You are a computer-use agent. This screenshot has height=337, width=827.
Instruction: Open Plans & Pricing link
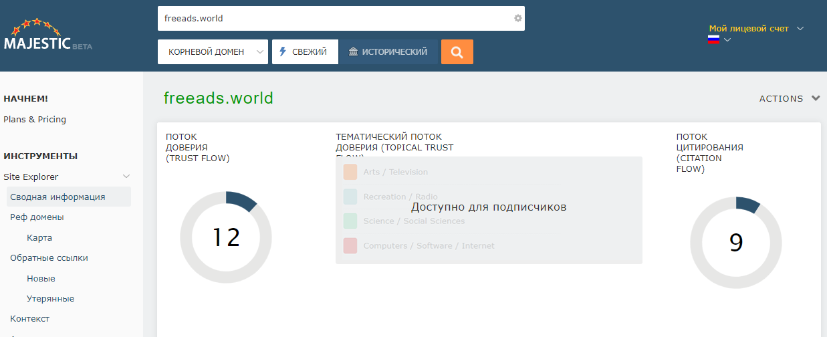click(x=35, y=119)
